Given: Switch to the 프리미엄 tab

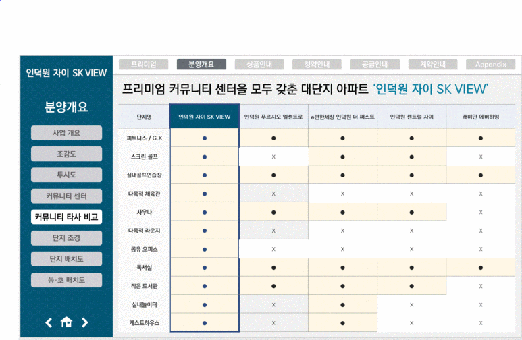Looking at the screenshot, I should click(143, 64).
